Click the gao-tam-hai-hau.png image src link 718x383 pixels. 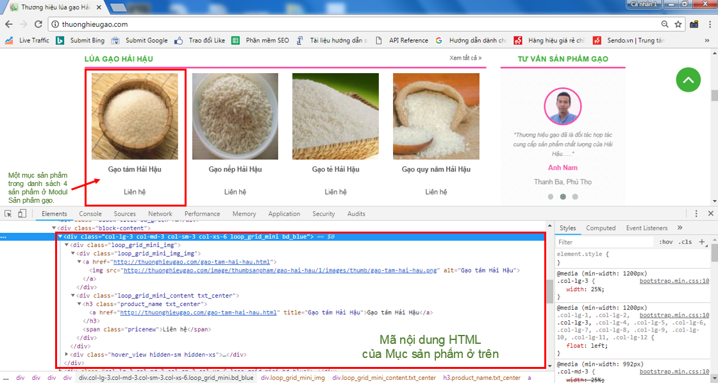point(281,270)
